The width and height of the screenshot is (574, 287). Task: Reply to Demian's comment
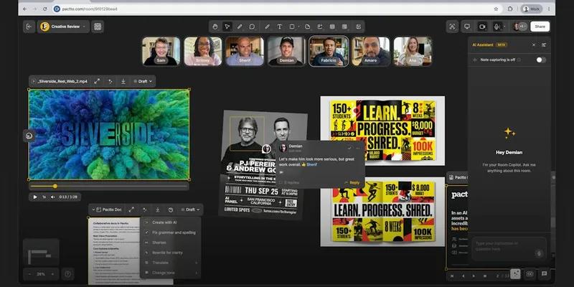coord(352,182)
